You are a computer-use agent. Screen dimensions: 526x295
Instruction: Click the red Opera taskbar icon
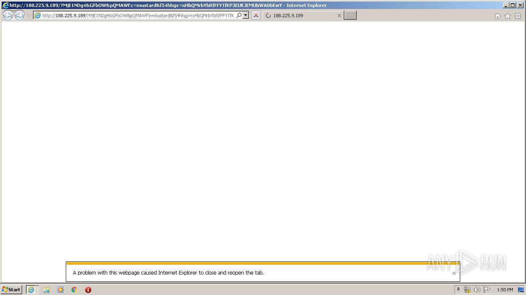88,290
